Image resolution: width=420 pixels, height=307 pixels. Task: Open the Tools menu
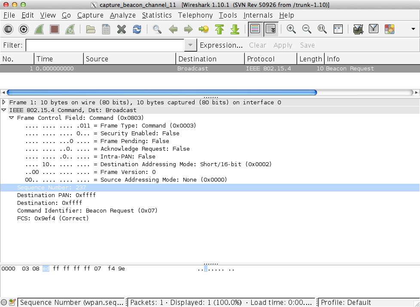click(228, 15)
